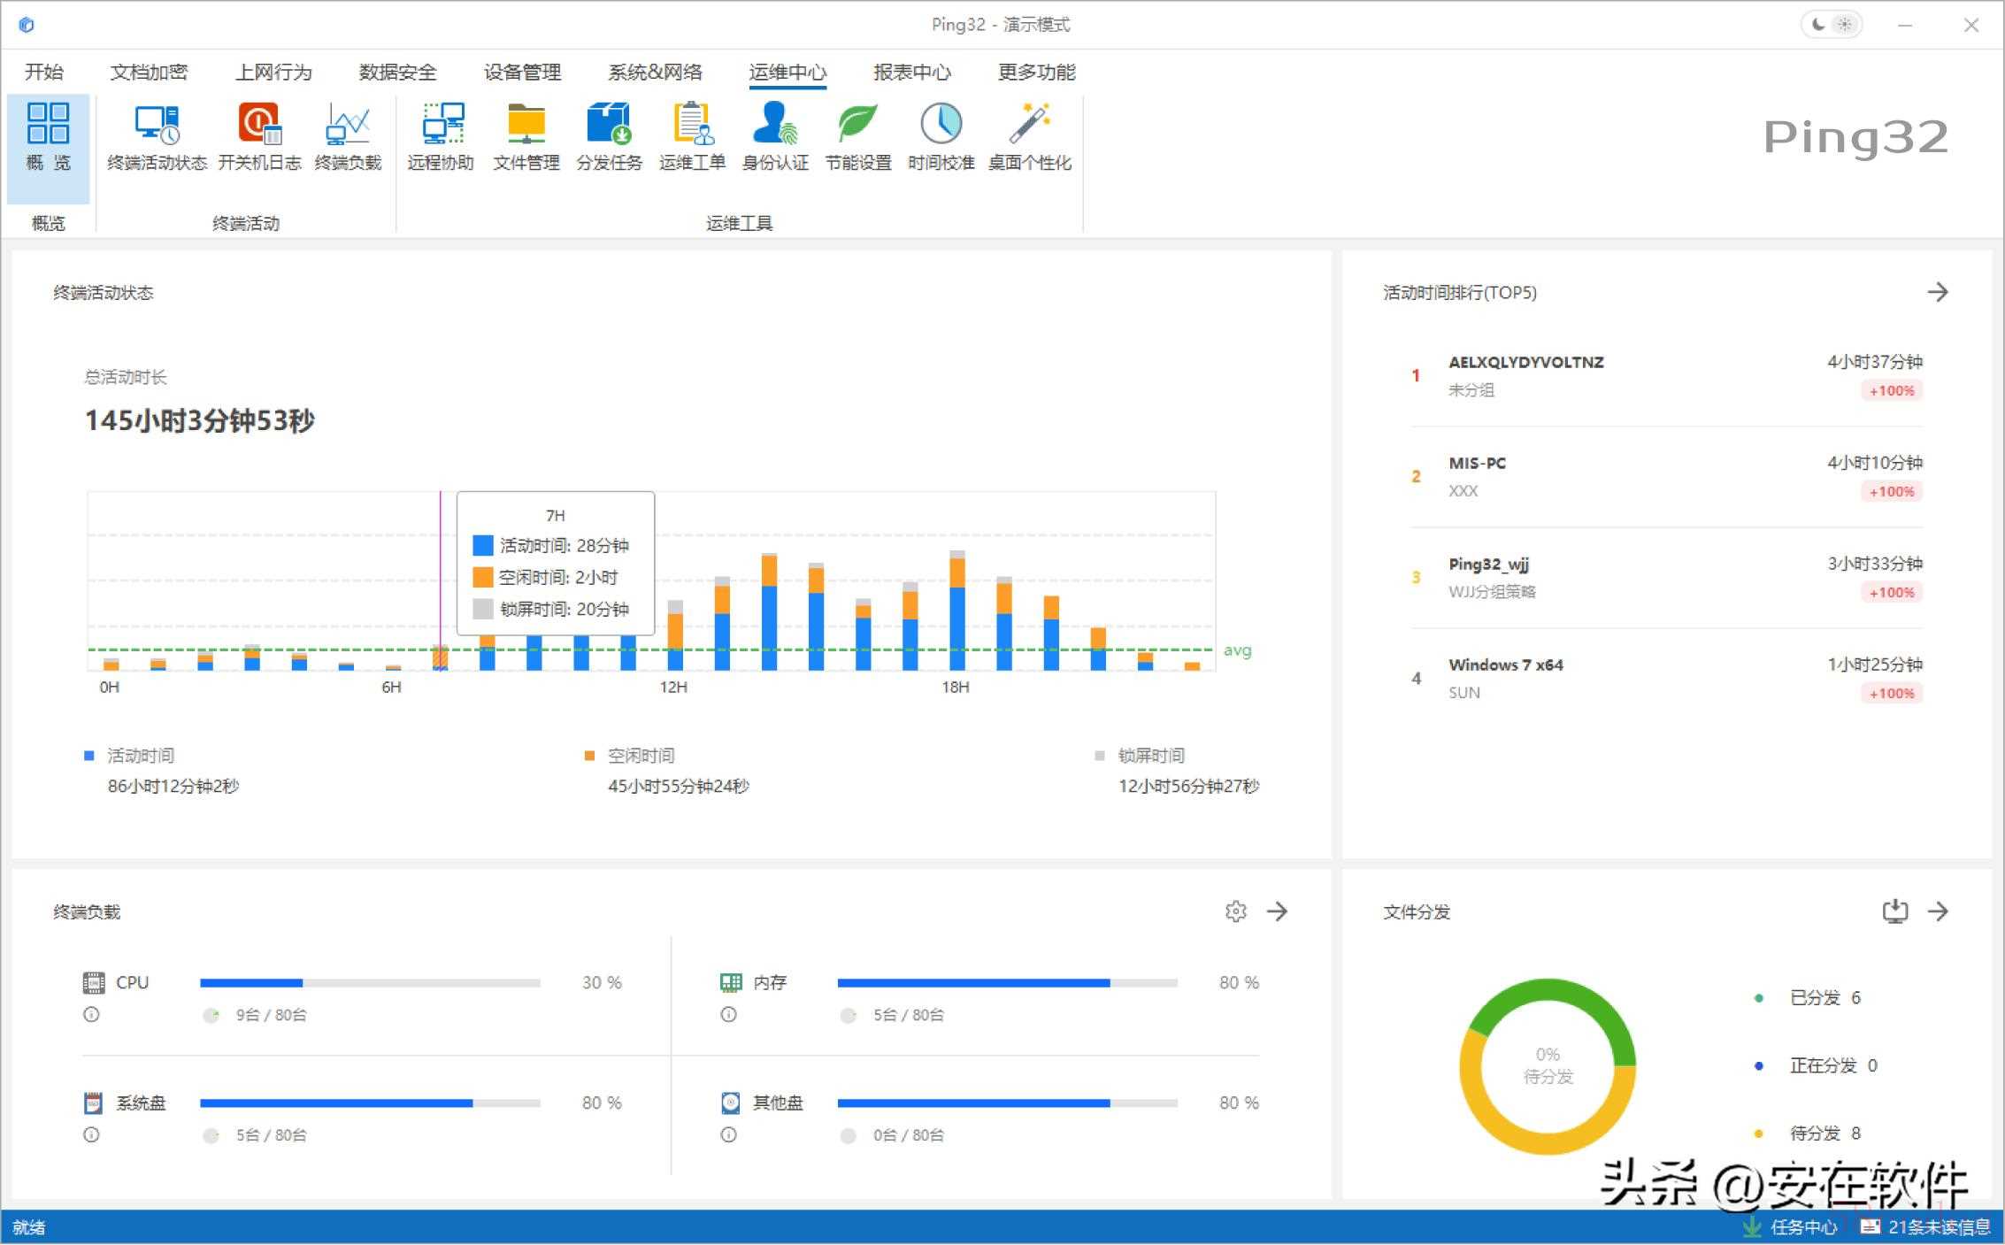Click the 18H bar in activity chart
Viewport: 2005px width, 1245px height.
(957, 611)
